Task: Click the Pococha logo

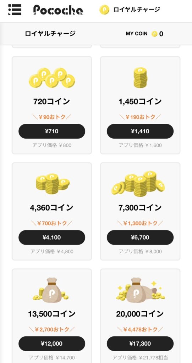Action: [58, 10]
